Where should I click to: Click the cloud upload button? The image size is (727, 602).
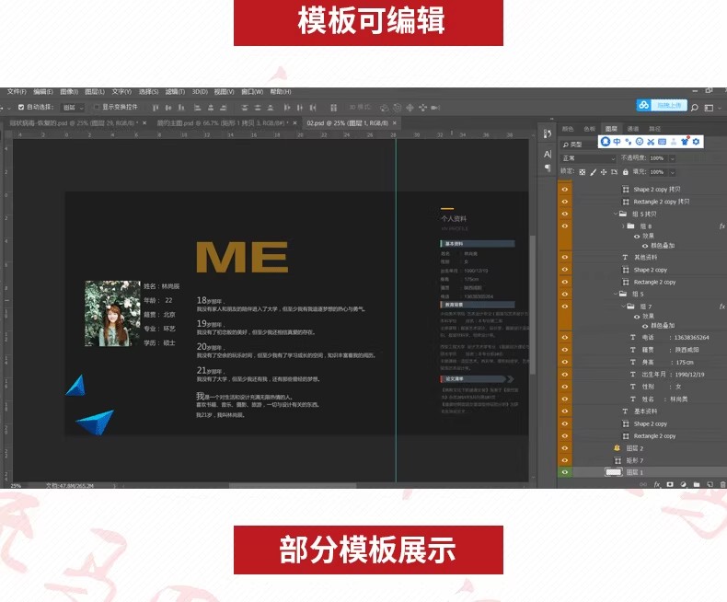click(662, 106)
